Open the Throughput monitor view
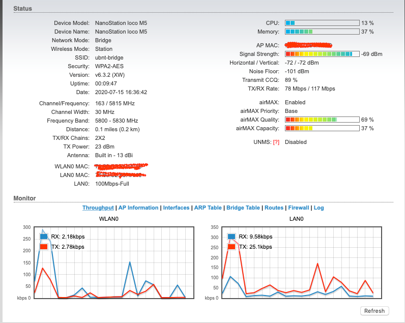 tap(98, 208)
